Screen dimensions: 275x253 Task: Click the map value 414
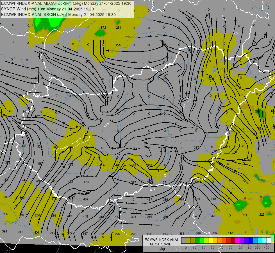102,165
